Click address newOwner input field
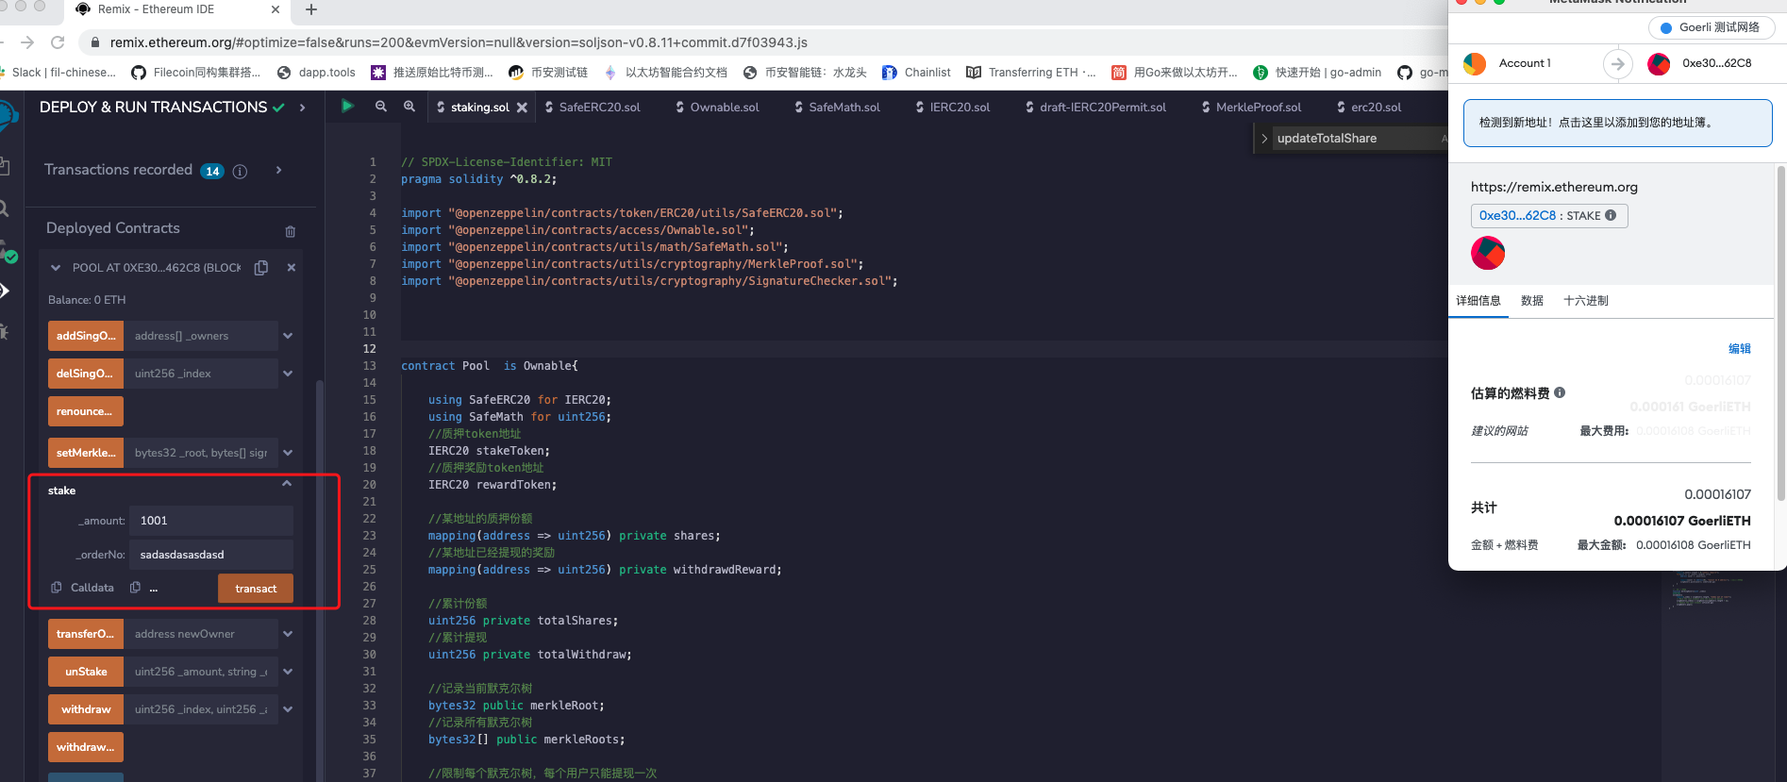This screenshot has width=1787, height=782. point(201,634)
